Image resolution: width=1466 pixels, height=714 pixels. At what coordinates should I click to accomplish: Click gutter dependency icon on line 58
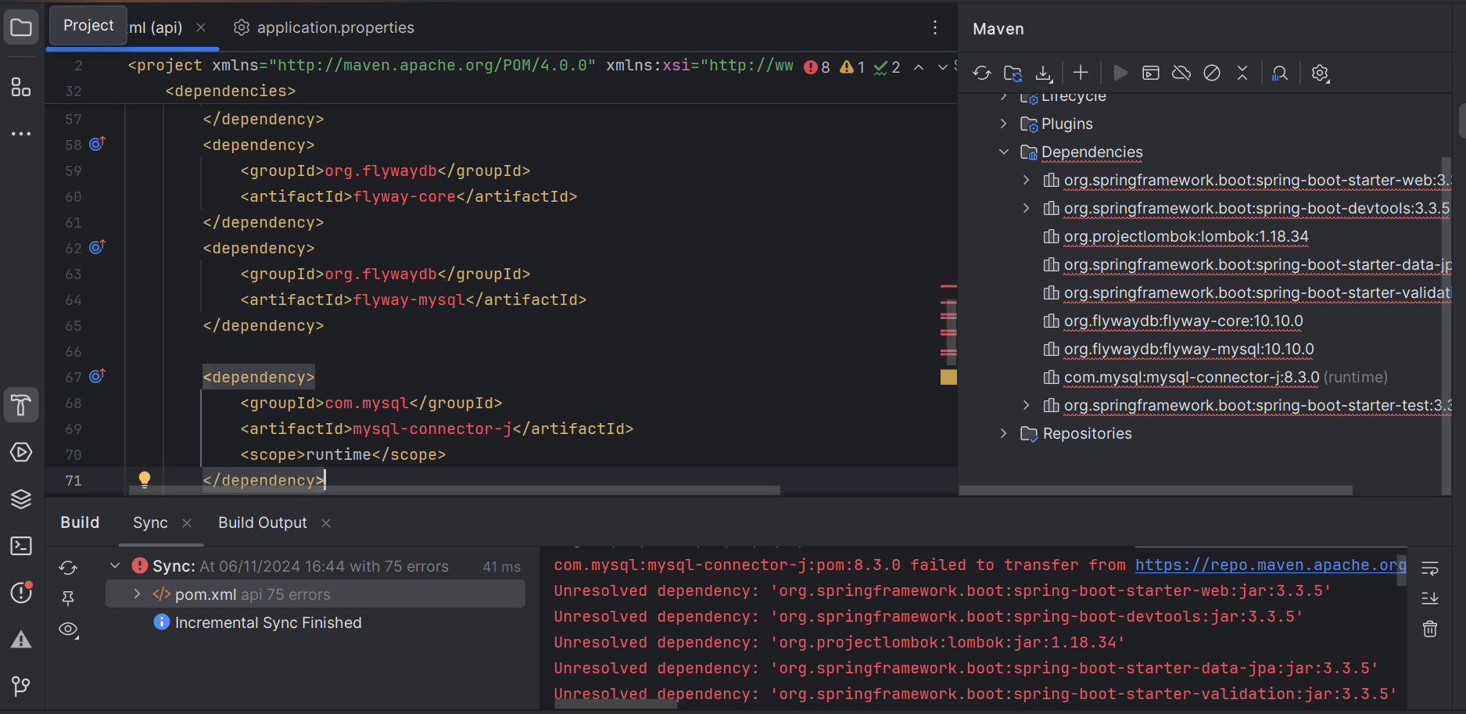(x=97, y=144)
